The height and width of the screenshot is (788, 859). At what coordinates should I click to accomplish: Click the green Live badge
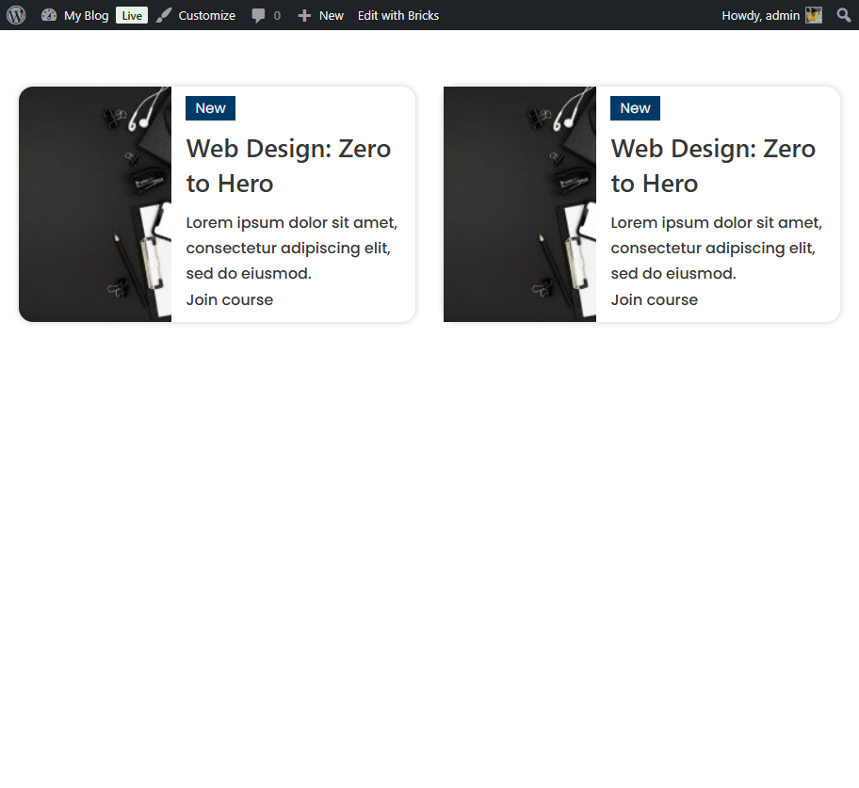pyautogui.click(x=132, y=15)
